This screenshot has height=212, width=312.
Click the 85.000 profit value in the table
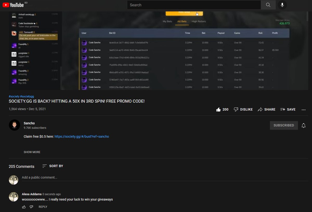click(x=275, y=50)
